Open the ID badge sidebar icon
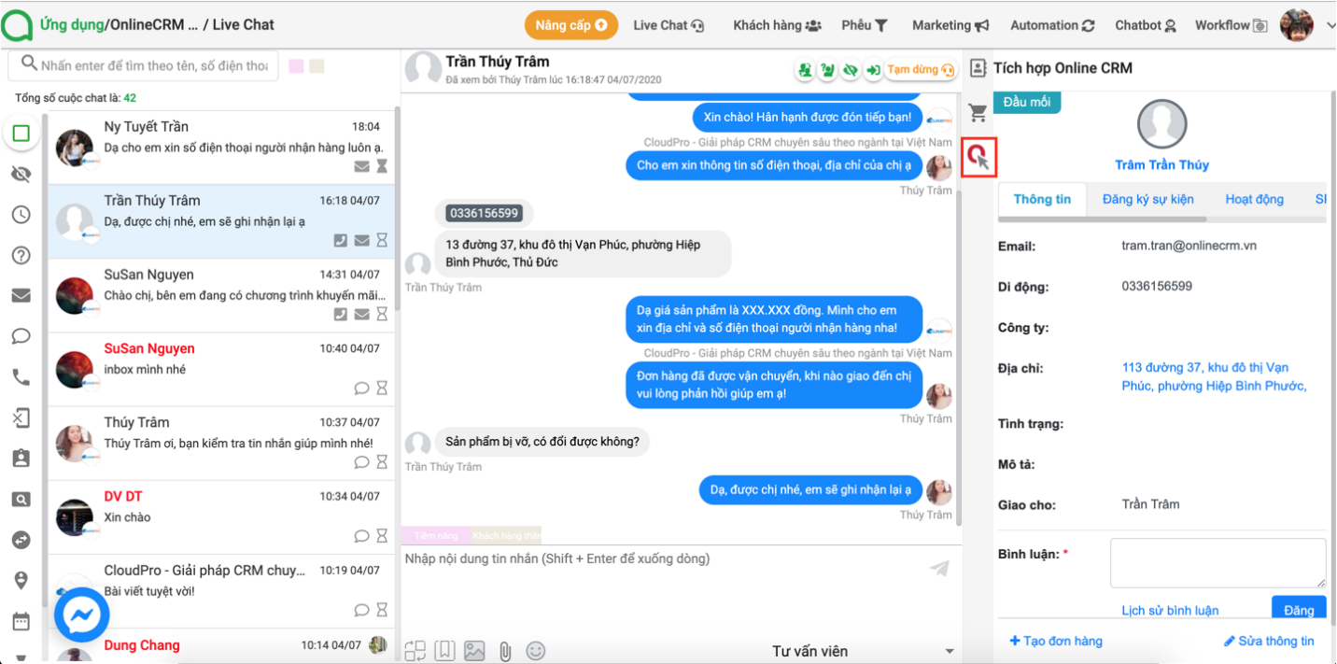 coord(21,459)
